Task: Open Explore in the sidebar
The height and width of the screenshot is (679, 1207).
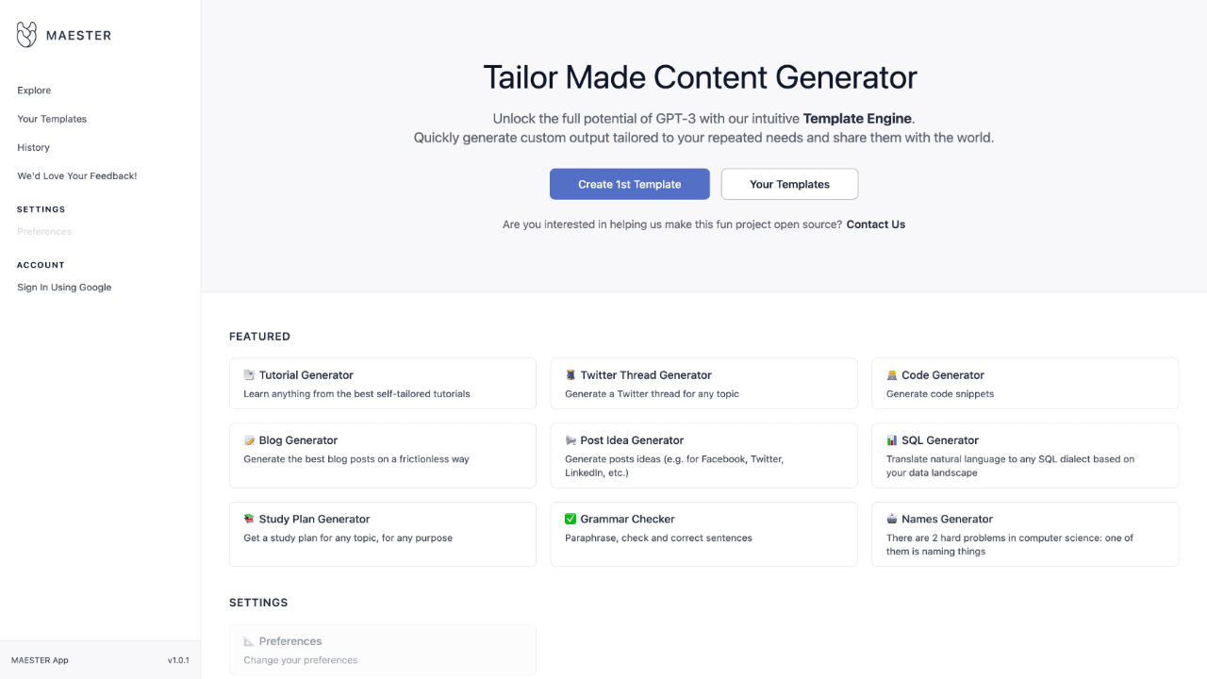Action: coord(34,91)
